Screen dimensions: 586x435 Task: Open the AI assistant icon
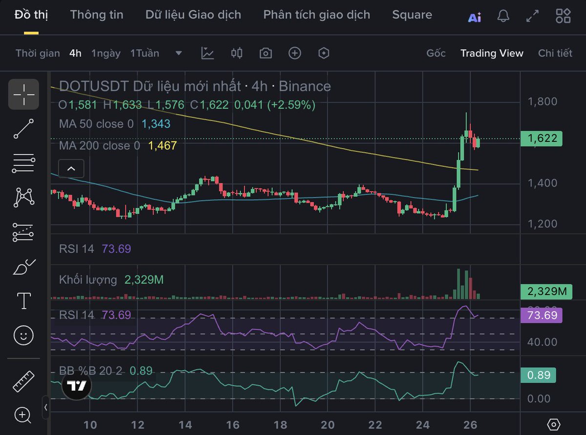pos(475,17)
